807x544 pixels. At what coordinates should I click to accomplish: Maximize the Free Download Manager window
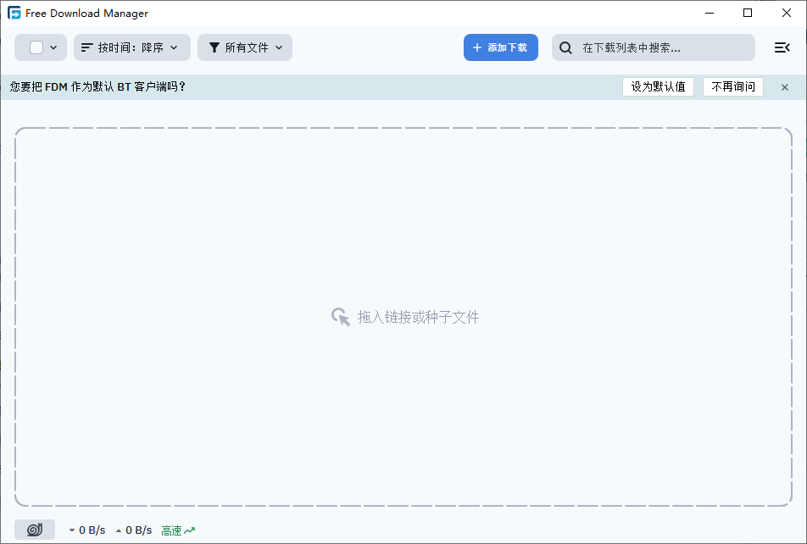[x=748, y=13]
